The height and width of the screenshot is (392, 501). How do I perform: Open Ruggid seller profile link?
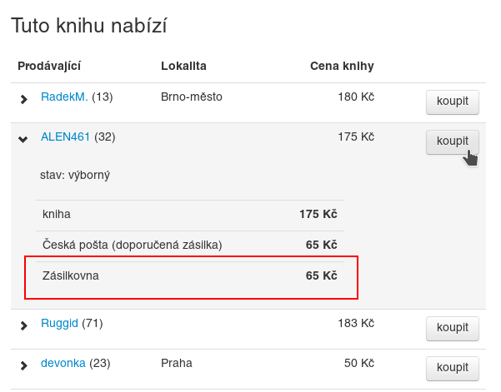[59, 324]
